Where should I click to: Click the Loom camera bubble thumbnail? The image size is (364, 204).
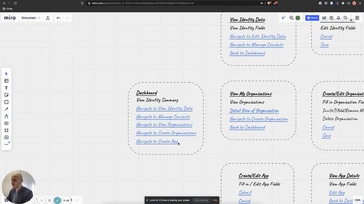click(18, 187)
